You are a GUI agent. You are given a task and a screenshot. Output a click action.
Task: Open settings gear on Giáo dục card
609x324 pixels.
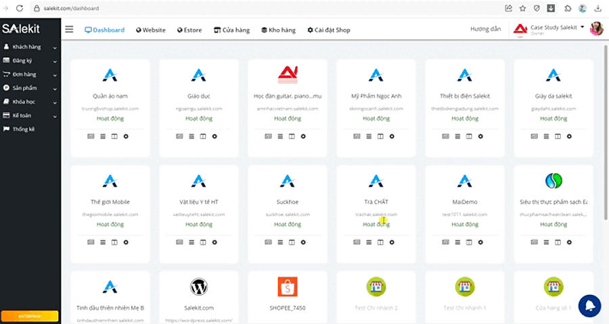215,136
